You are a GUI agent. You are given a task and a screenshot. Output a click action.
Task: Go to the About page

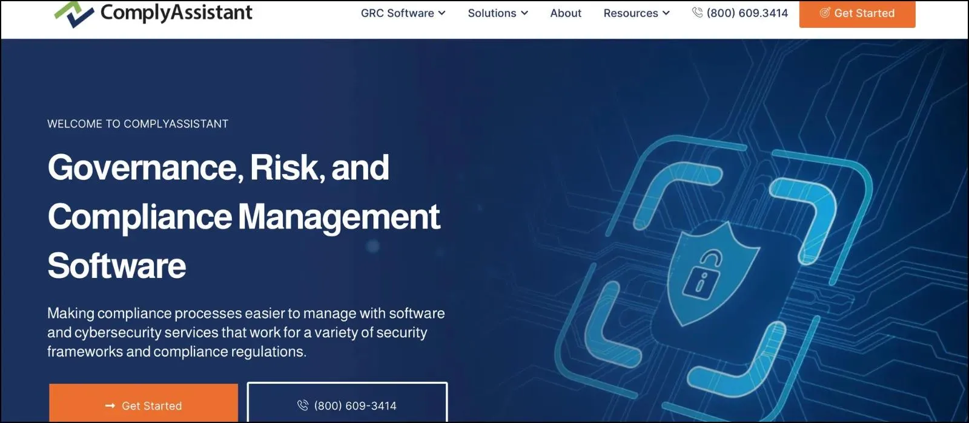(566, 13)
